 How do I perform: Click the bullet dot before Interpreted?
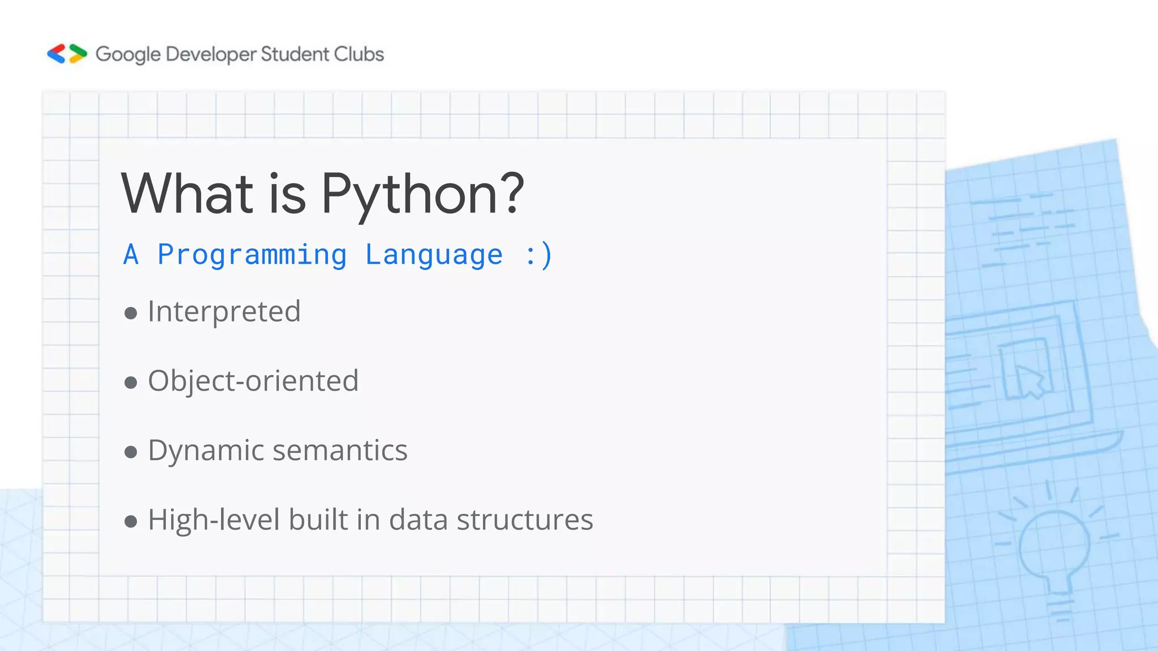[x=131, y=313]
